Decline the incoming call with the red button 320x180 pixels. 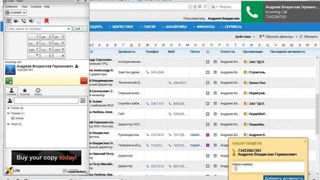(x=84, y=81)
